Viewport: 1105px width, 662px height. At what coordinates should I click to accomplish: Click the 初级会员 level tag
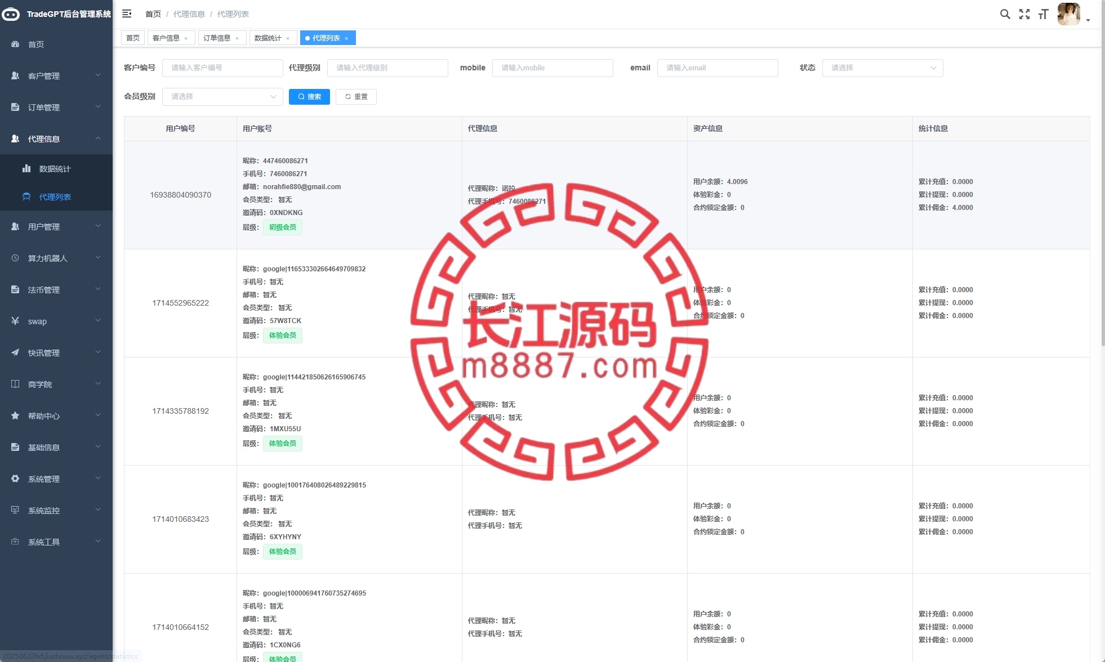(283, 227)
